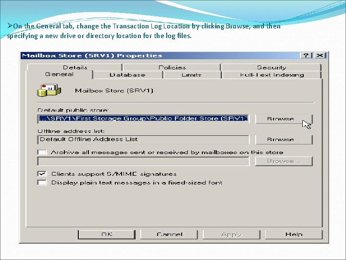Viewport: 346px width, 260px height.
Task: Confirm the dialog with OK
Action: click(x=107, y=234)
